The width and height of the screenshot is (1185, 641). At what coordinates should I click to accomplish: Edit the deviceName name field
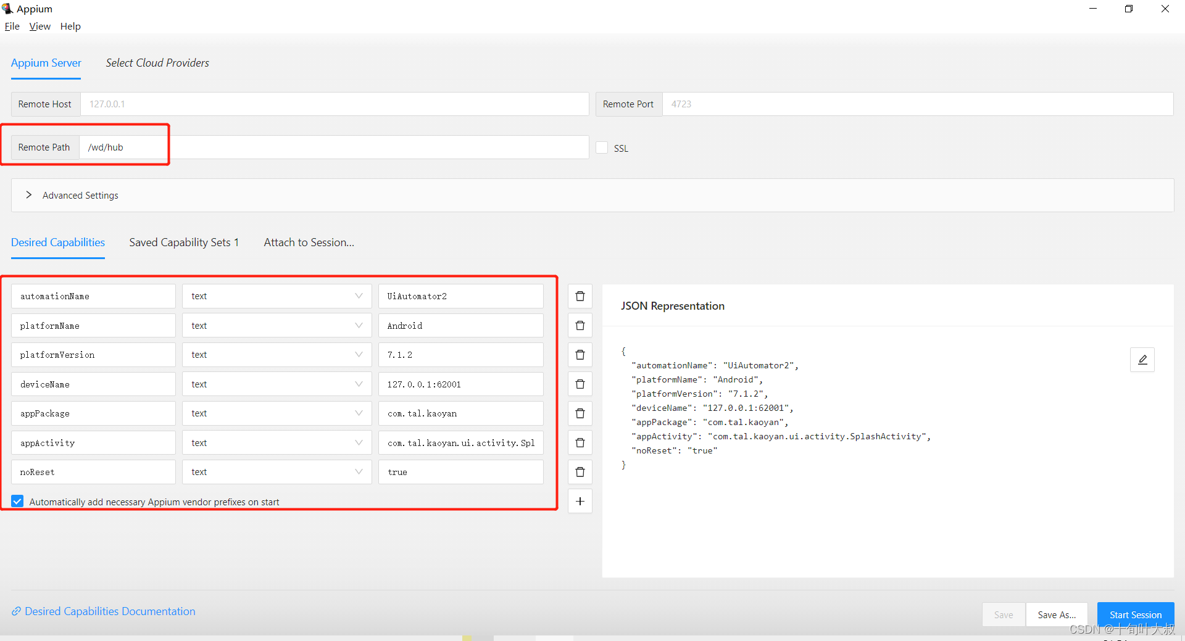(93, 384)
